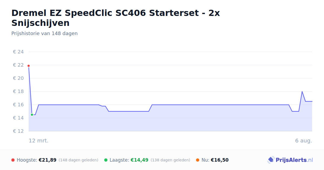Screen dimensions: 324x170
Task: Click the 138 dagen geleden note
Action: [170, 160]
